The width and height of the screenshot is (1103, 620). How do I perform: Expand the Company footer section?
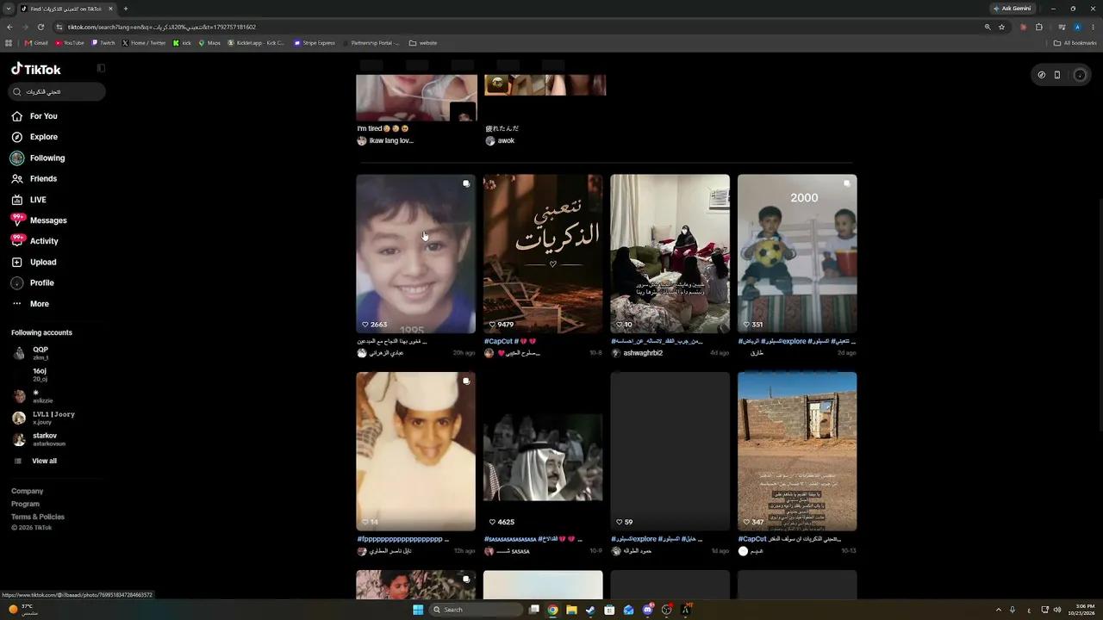(28, 491)
